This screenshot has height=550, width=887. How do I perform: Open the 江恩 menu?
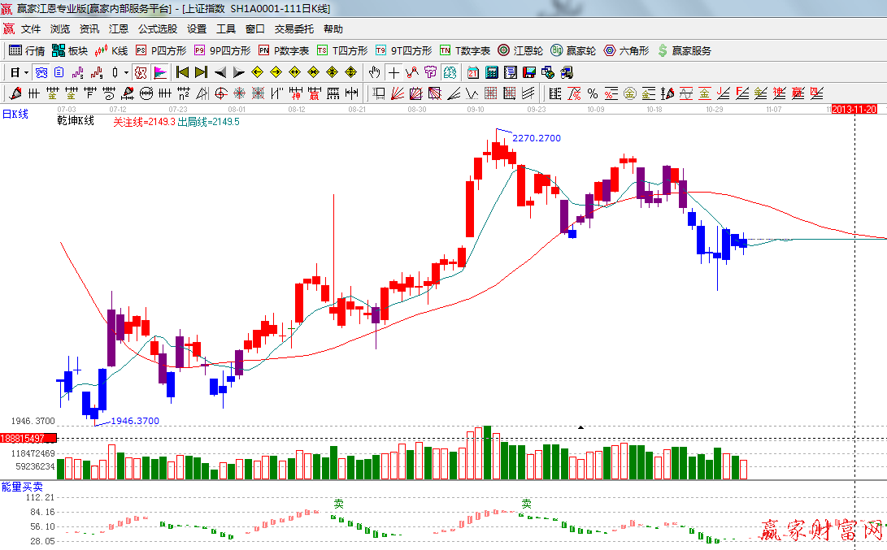tap(119, 28)
